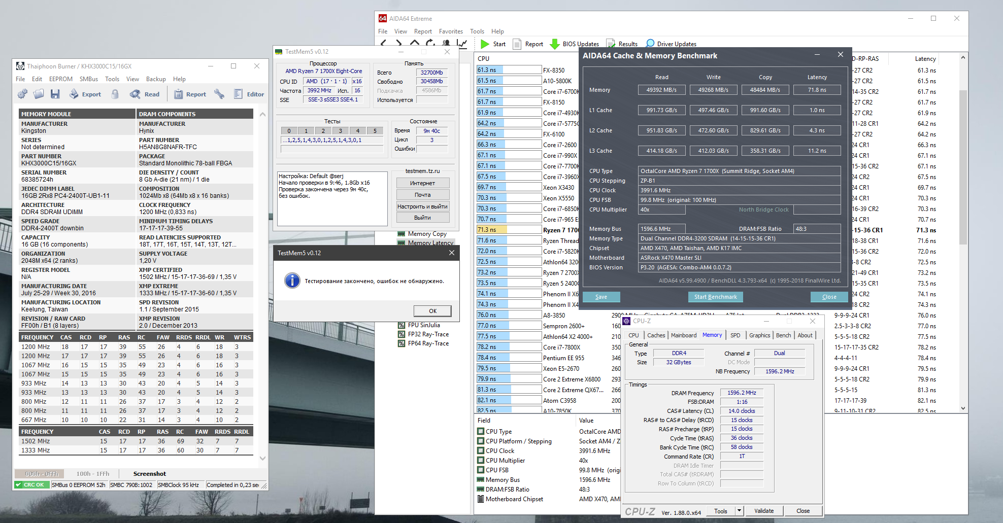Select the Screenshot tab in Thaiphoon Burner
This screenshot has height=523, width=1003.
pyautogui.click(x=150, y=474)
